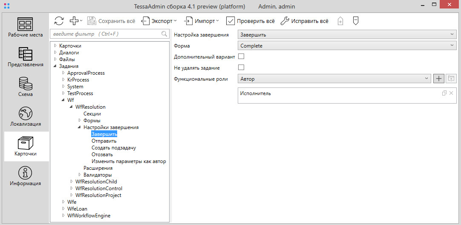Viewport: 461px width, 225px height.
Task: Add a functional role with plus button
Action: pyautogui.click(x=439, y=79)
